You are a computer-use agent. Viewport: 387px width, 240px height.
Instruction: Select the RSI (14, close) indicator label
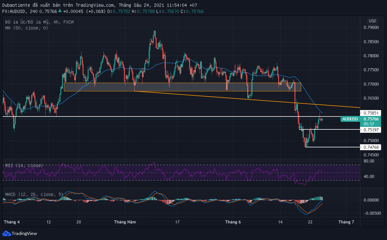click(24, 166)
